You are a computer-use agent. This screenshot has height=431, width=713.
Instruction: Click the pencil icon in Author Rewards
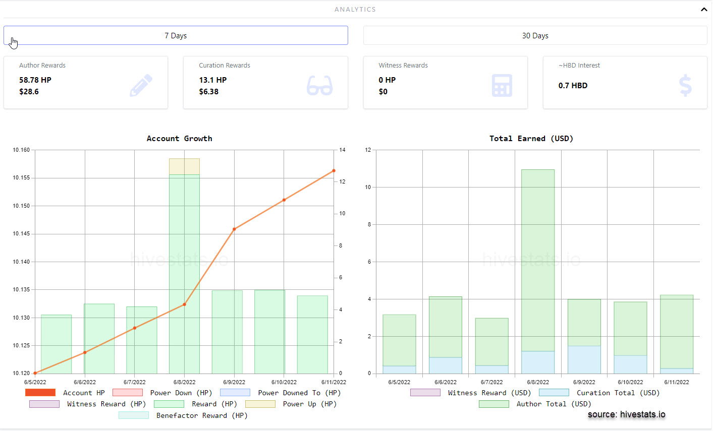pos(141,85)
